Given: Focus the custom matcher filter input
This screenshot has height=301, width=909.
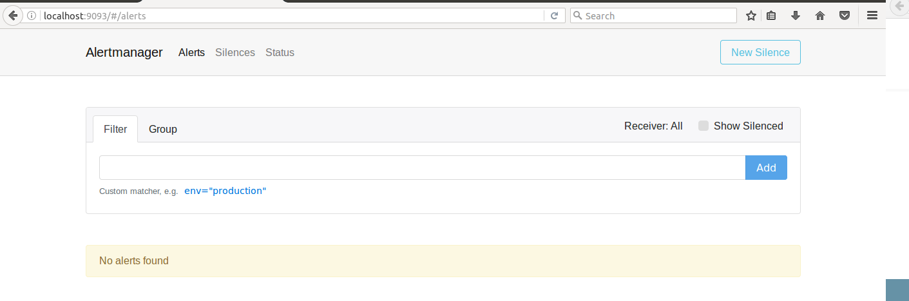Looking at the screenshot, I should point(422,168).
